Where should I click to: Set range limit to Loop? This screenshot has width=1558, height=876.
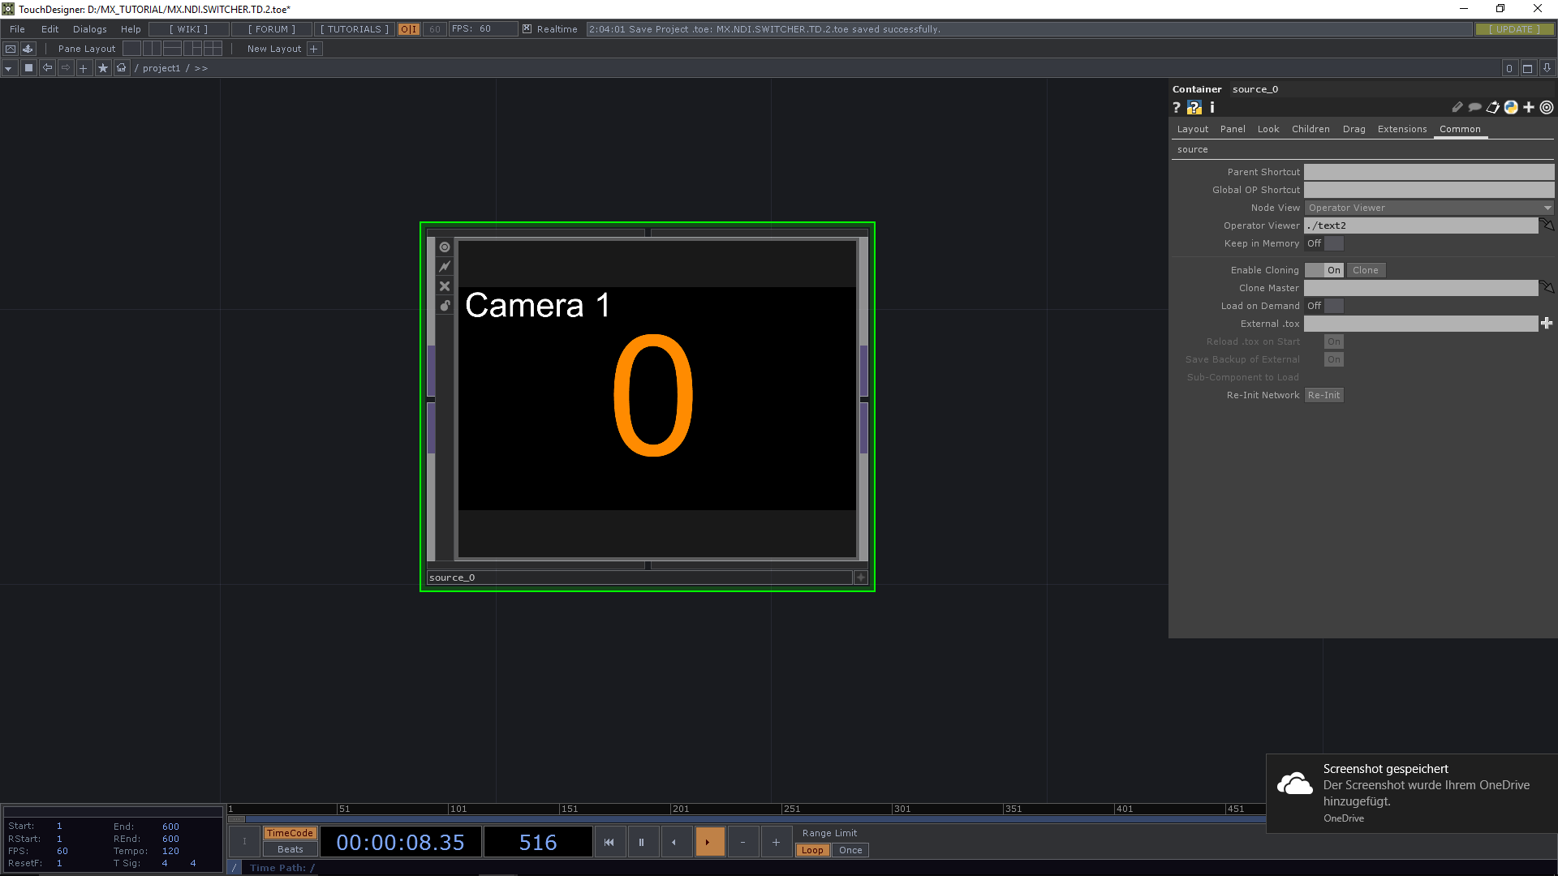pos(812,850)
